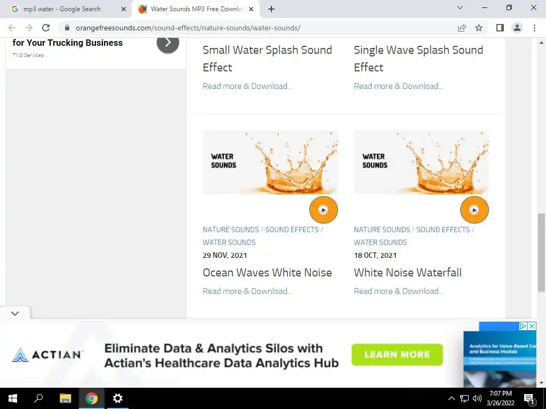Click the White Noise Waterfall thumbnail image
Screen dimensions: 546x409
coord(421,162)
